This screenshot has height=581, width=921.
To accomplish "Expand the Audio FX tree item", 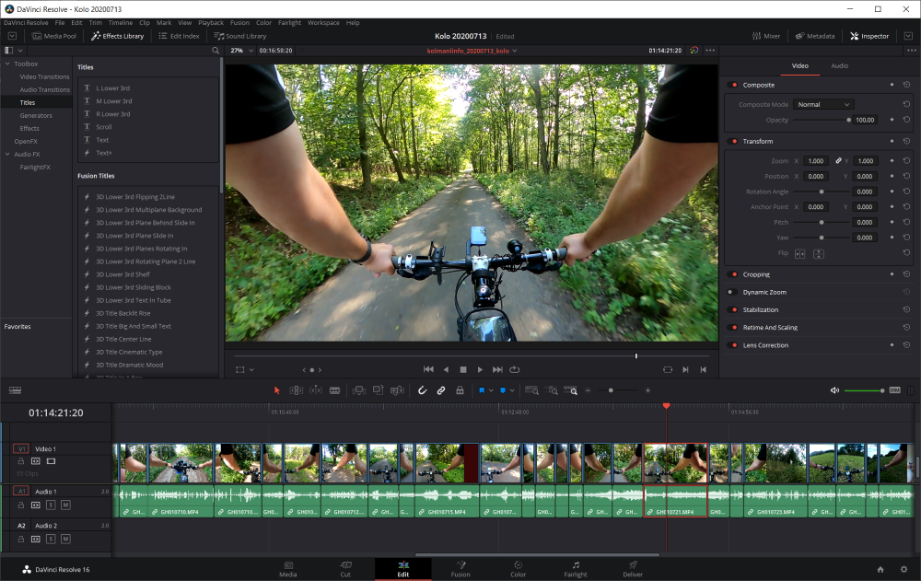I will coord(7,154).
